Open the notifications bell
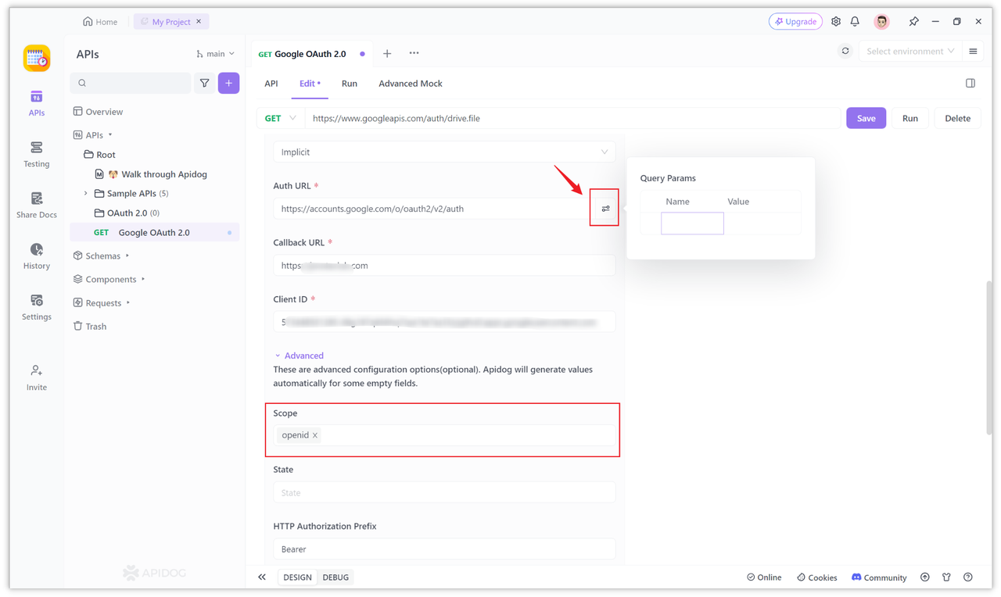 pyautogui.click(x=855, y=22)
